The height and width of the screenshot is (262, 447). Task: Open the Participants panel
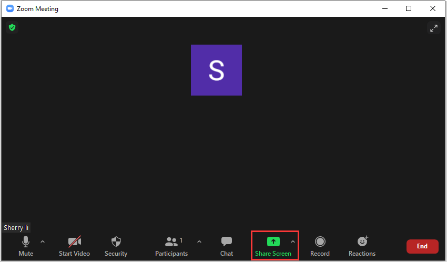171,246
